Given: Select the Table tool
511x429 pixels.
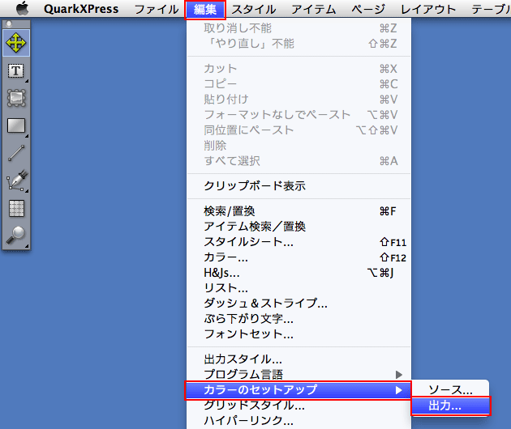Looking at the screenshot, I should tap(16, 208).
